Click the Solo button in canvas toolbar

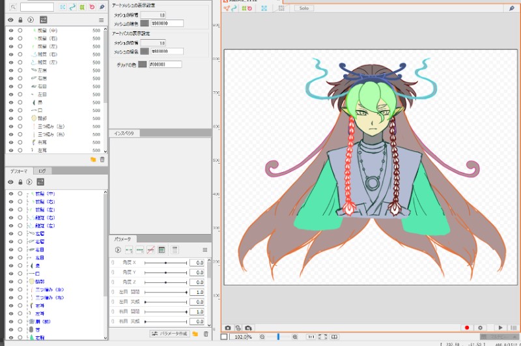304,8
